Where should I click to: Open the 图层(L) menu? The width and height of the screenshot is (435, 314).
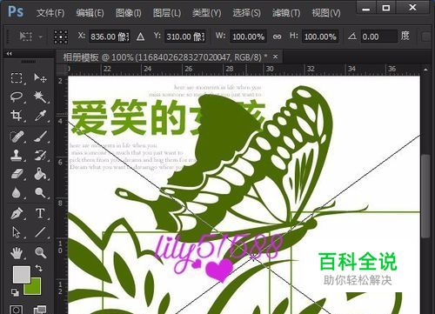(167, 13)
